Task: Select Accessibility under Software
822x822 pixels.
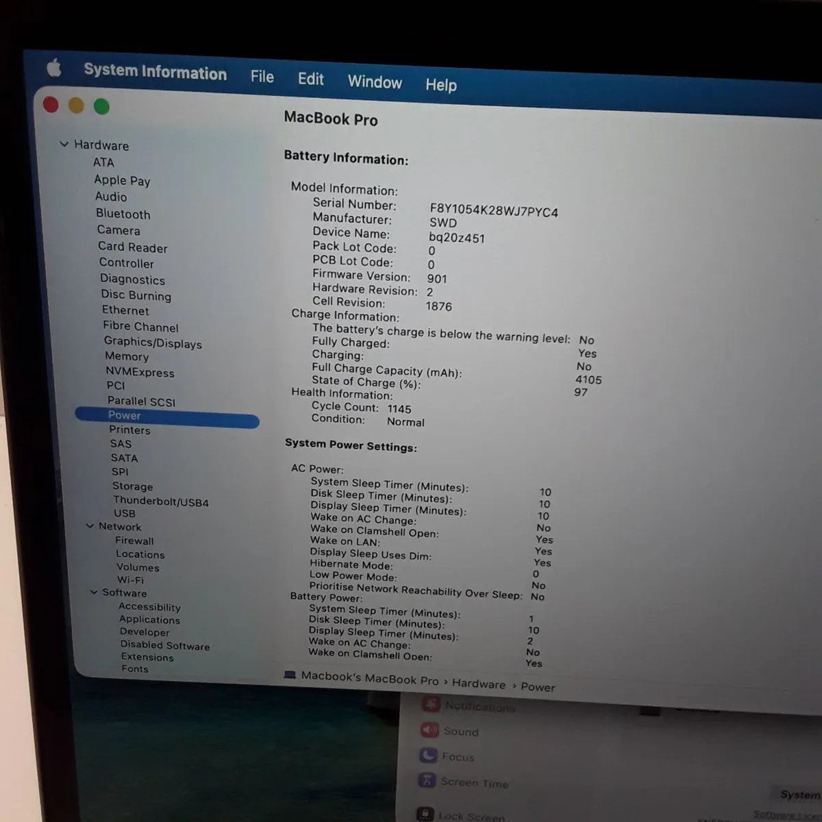Action: (x=149, y=607)
